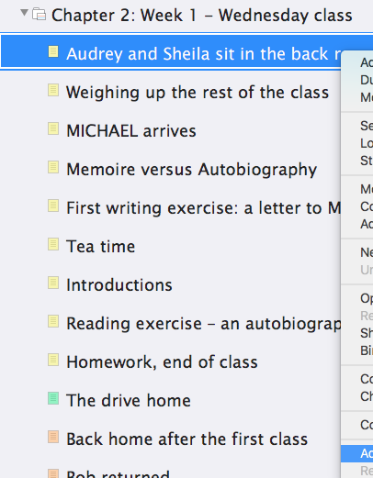Viewport: 373px width, 478px height.
Task: Select the Bob returned scene
Action: (118, 473)
